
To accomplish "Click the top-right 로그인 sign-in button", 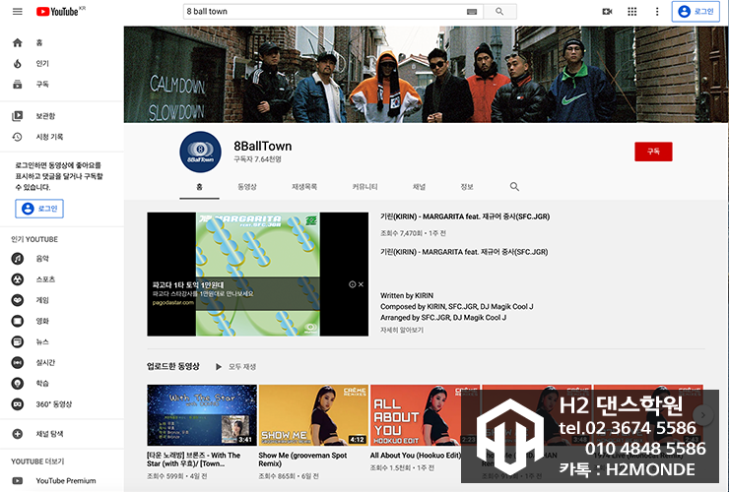I will pyautogui.click(x=696, y=12).
